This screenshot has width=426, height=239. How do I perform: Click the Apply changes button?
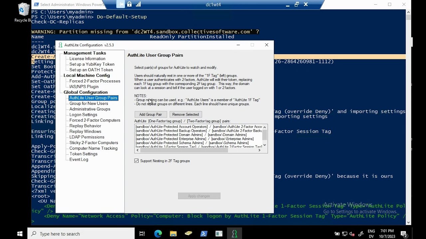coord(199,196)
